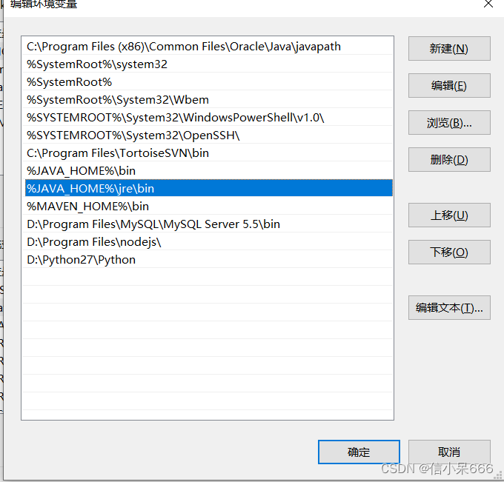Select the Oracle Java javapath entry
This screenshot has width=504, height=482.
coord(208,47)
